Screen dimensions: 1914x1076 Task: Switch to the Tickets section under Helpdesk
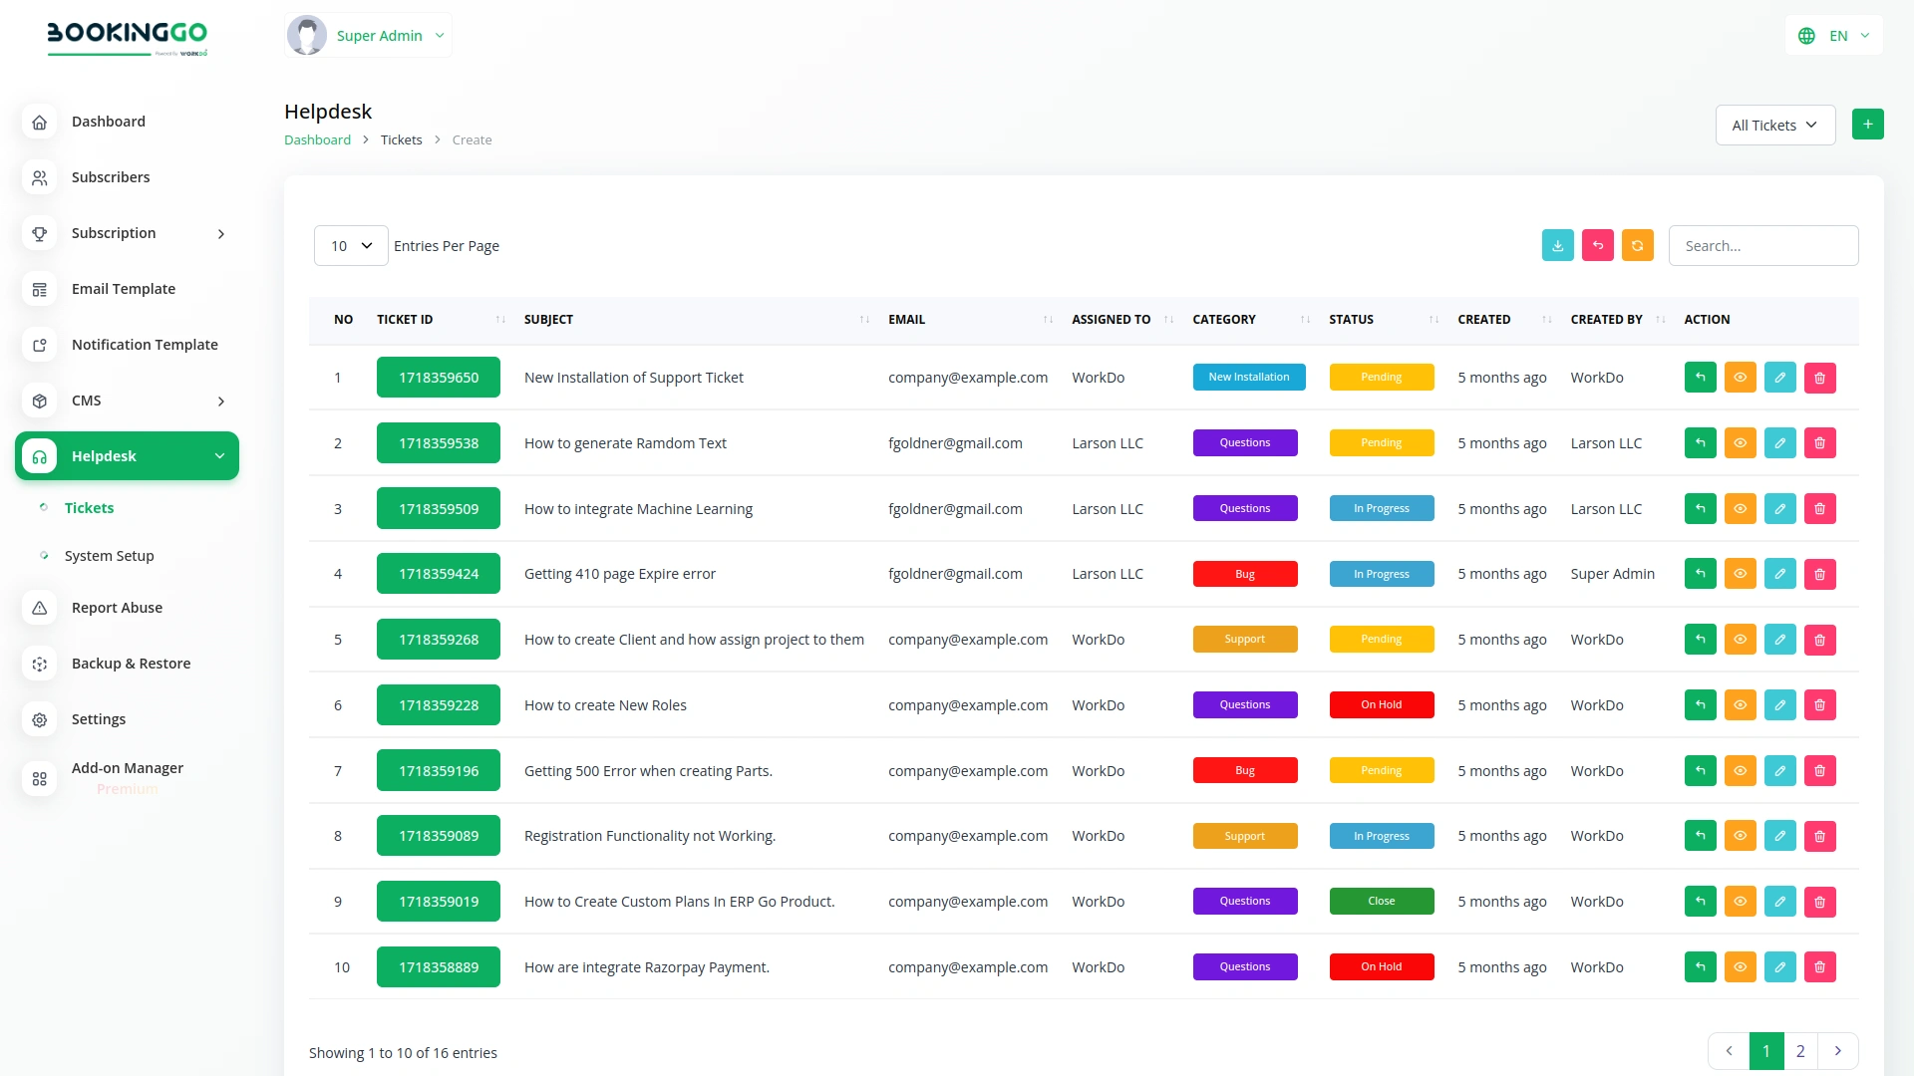tap(89, 507)
